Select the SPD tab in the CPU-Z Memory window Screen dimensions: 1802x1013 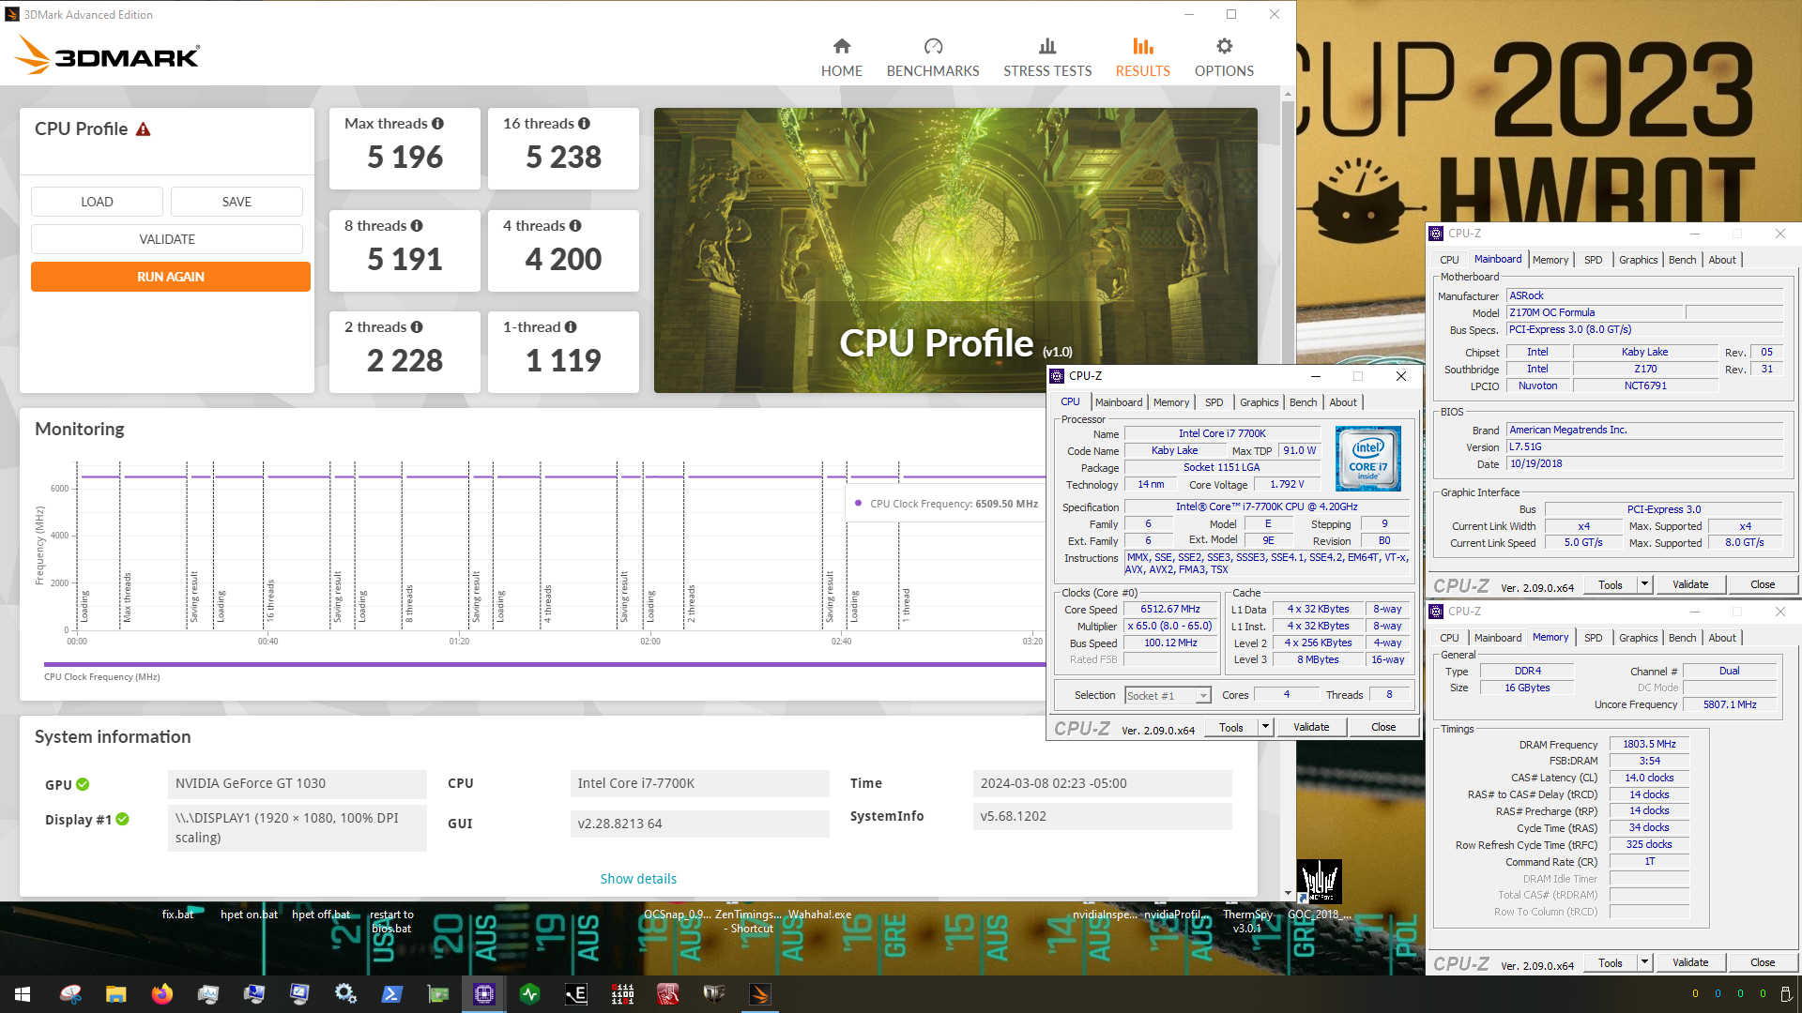coord(1593,638)
